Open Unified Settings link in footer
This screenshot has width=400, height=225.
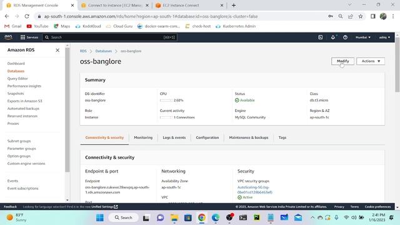[104, 207]
